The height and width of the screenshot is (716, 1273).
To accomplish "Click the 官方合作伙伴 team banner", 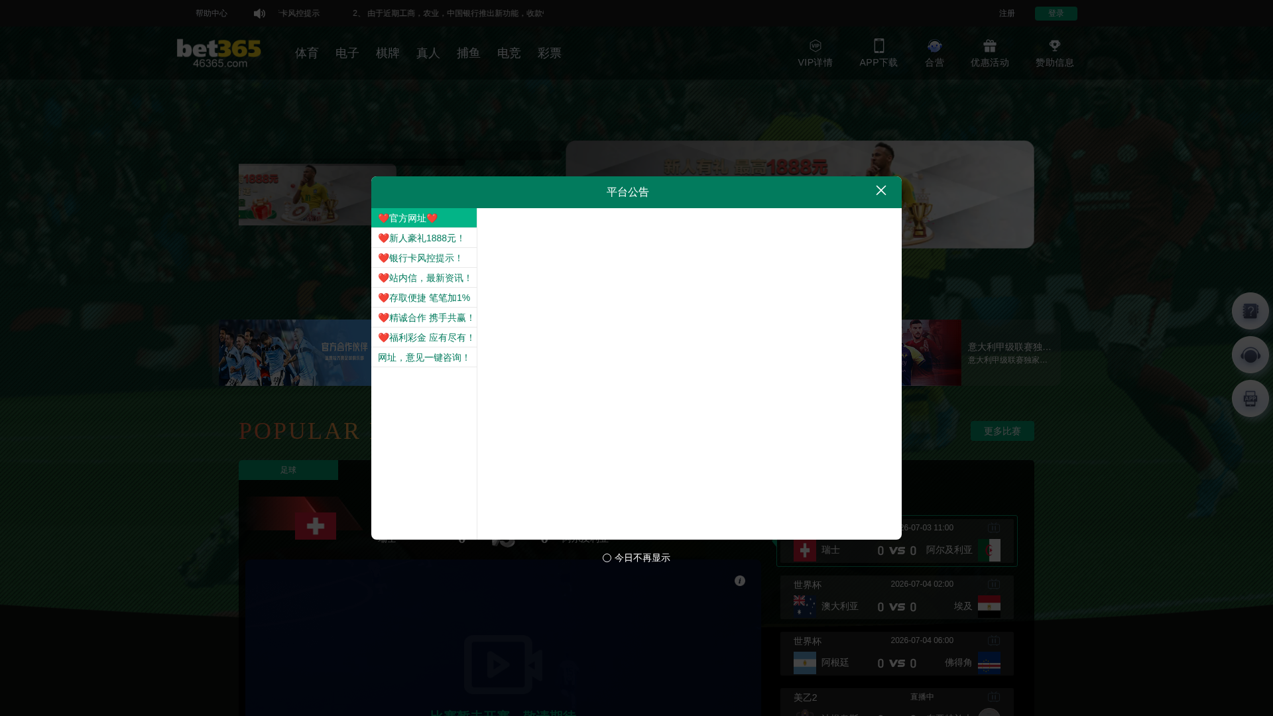I will 295,353.
